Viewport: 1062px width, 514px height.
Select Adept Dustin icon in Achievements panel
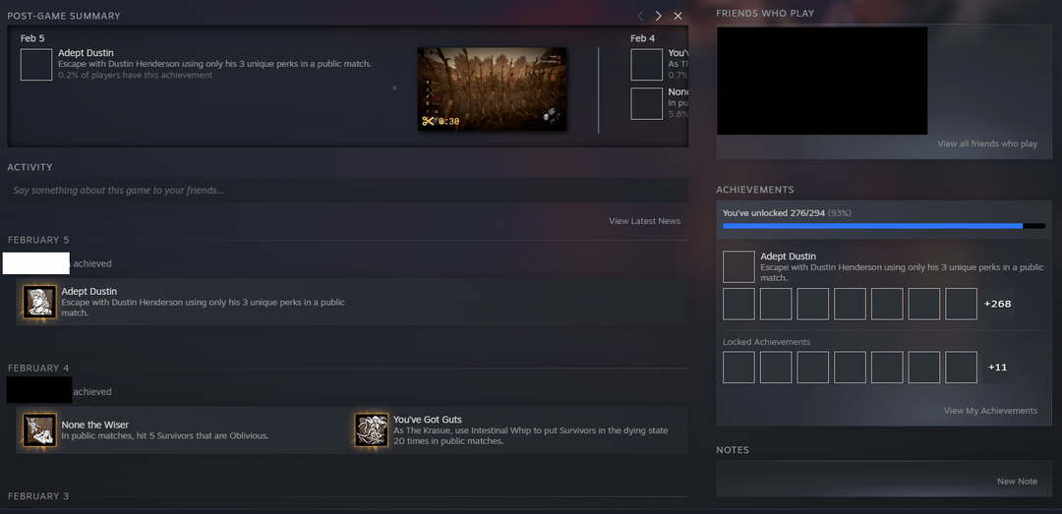[x=738, y=267]
